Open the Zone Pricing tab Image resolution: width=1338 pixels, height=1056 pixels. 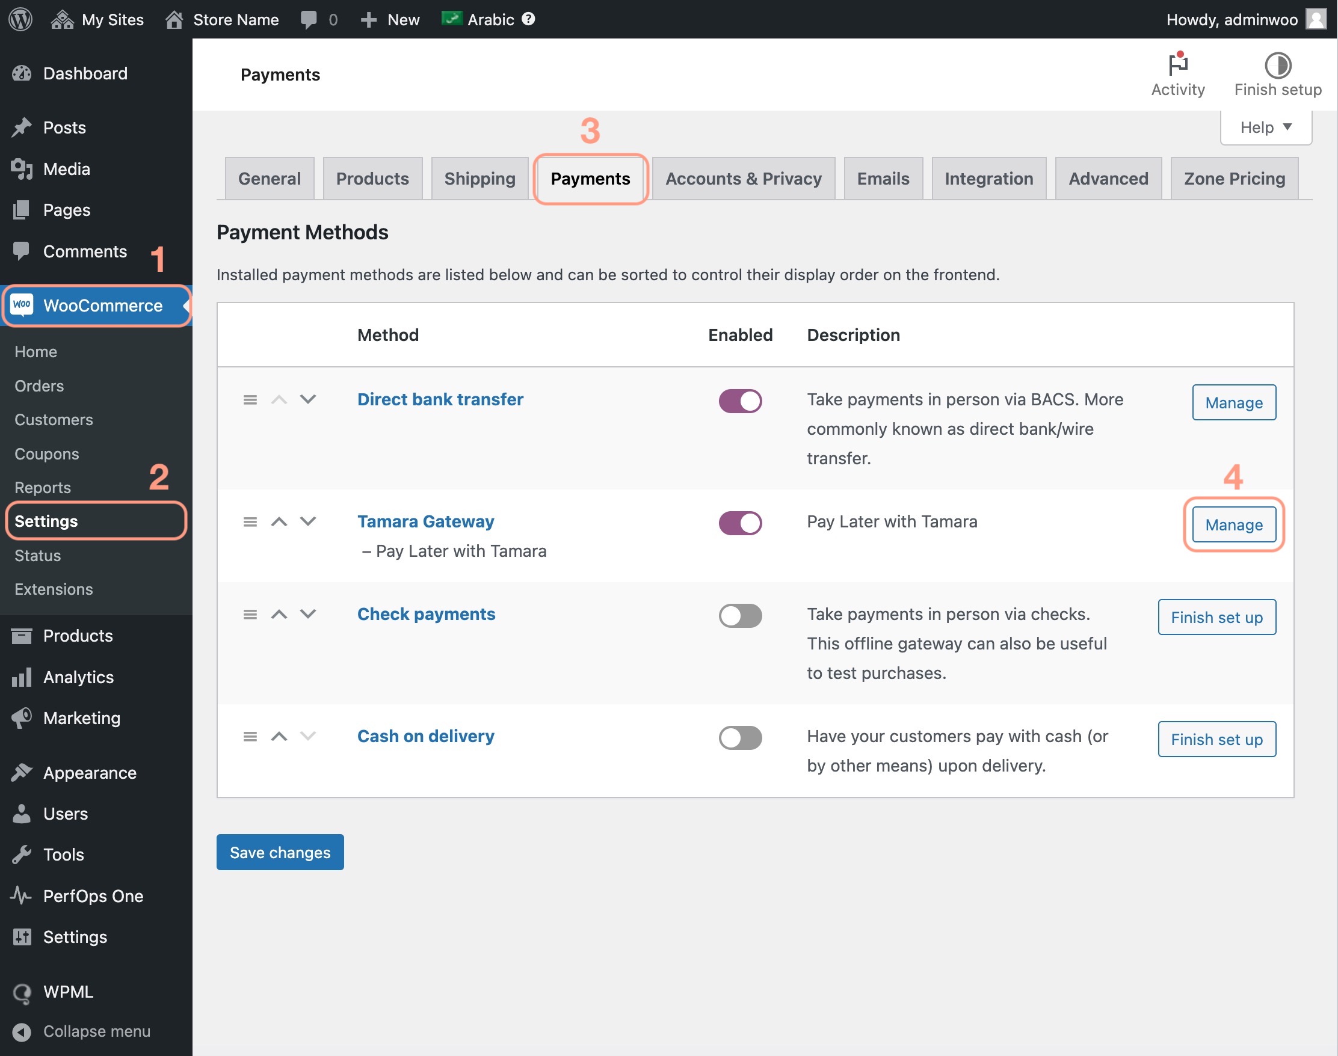tap(1234, 179)
